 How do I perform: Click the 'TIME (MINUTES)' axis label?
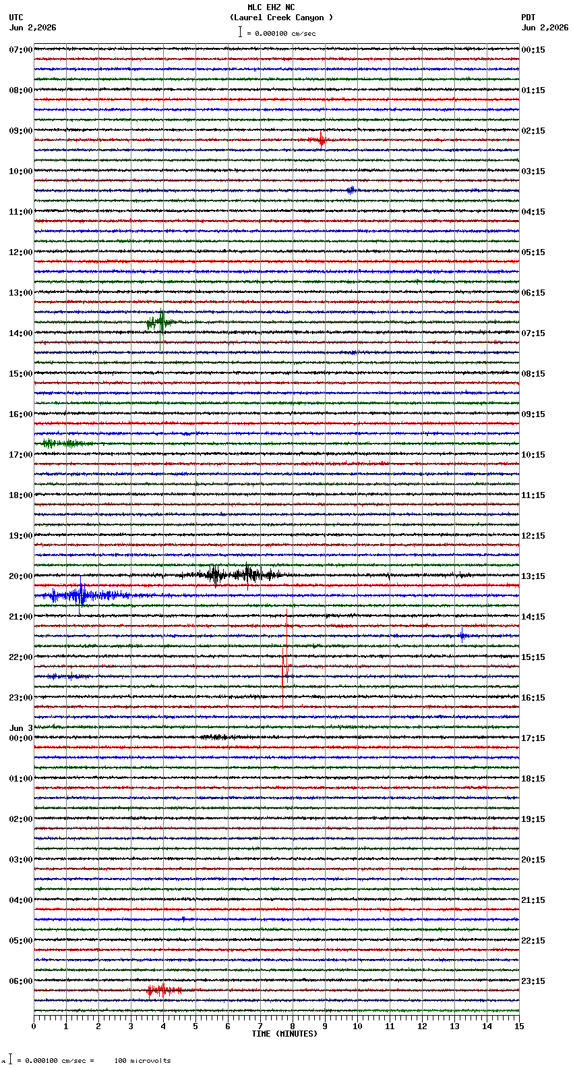pos(284,1034)
